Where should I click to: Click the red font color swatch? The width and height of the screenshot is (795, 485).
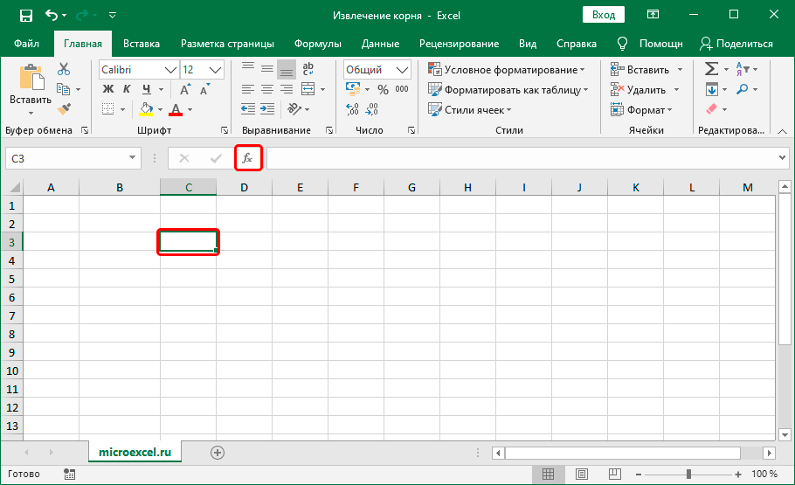(176, 109)
